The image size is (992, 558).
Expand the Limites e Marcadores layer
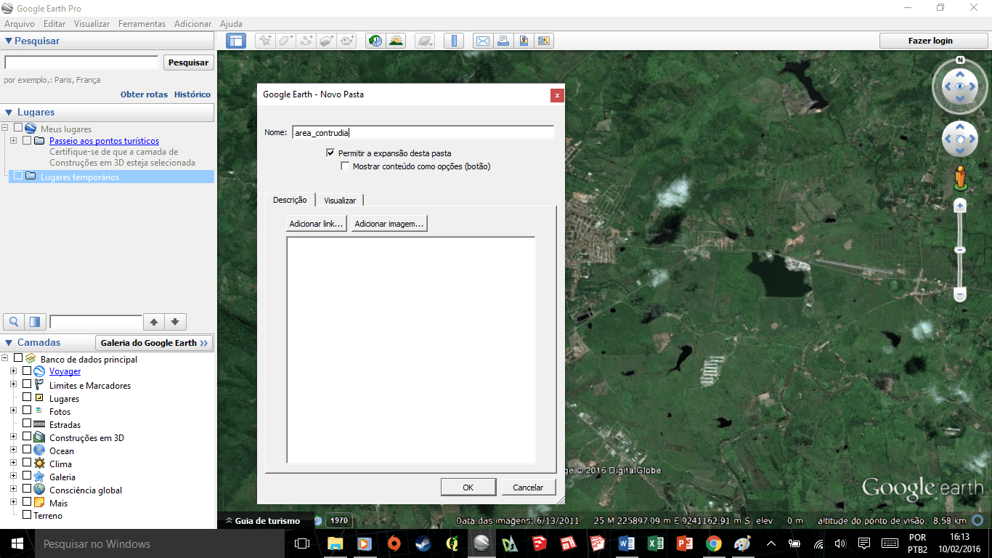(x=13, y=385)
